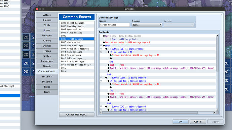Select 'Control Variables message top = 0' line
This screenshot has width=232, height=130.
(x=158, y=43)
